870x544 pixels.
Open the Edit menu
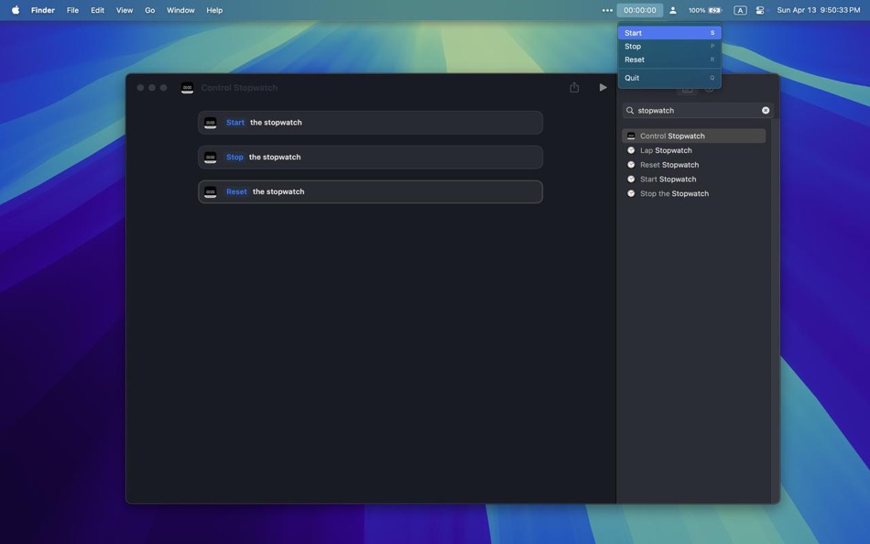tap(98, 10)
